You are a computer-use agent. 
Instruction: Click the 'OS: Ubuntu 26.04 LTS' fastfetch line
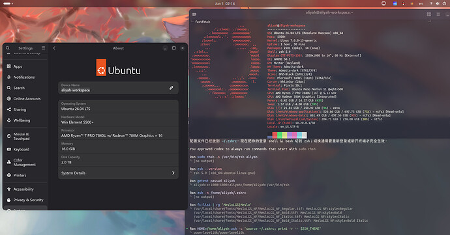tap(305, 33)
